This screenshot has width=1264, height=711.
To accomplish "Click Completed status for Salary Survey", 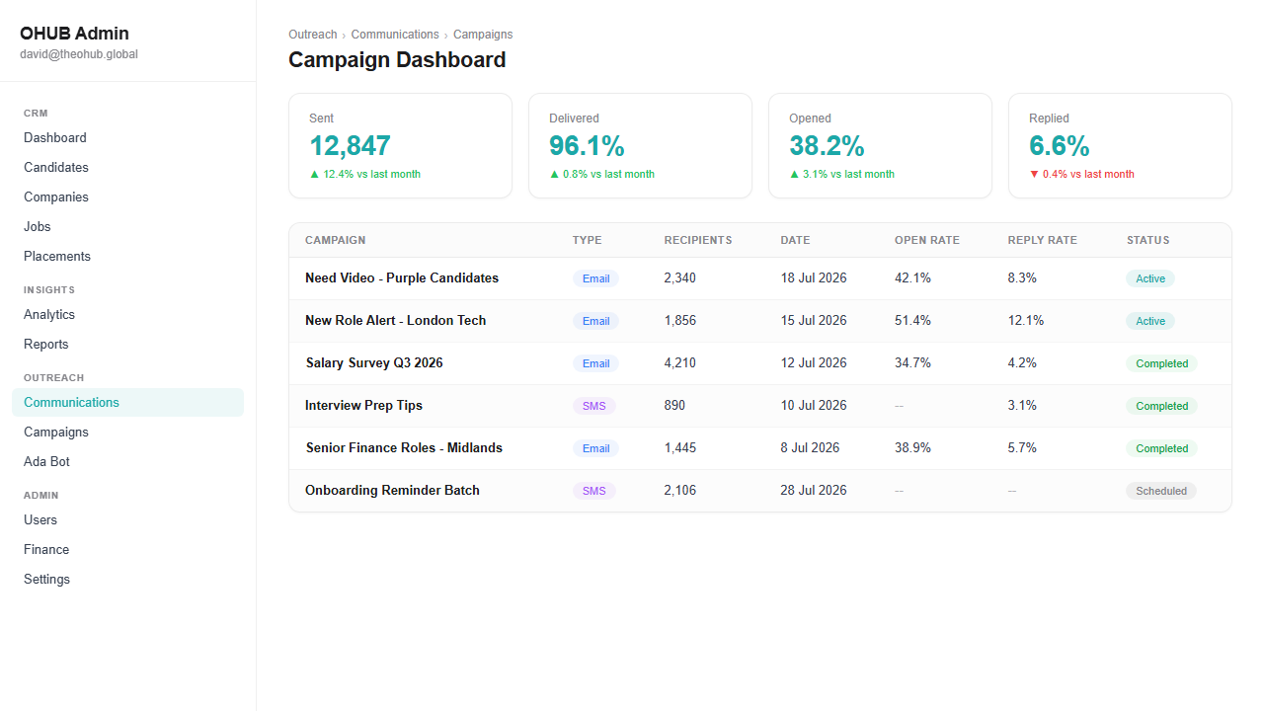I will [1161, 363].
